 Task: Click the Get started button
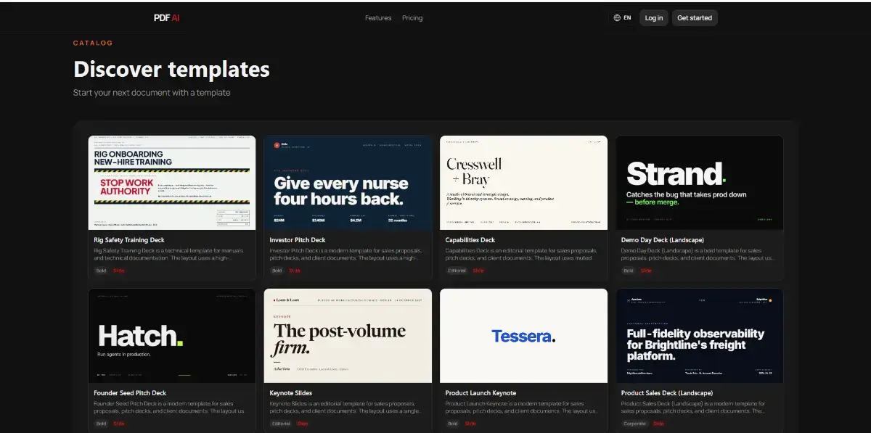pyautogui.click(x=695, y=18)
